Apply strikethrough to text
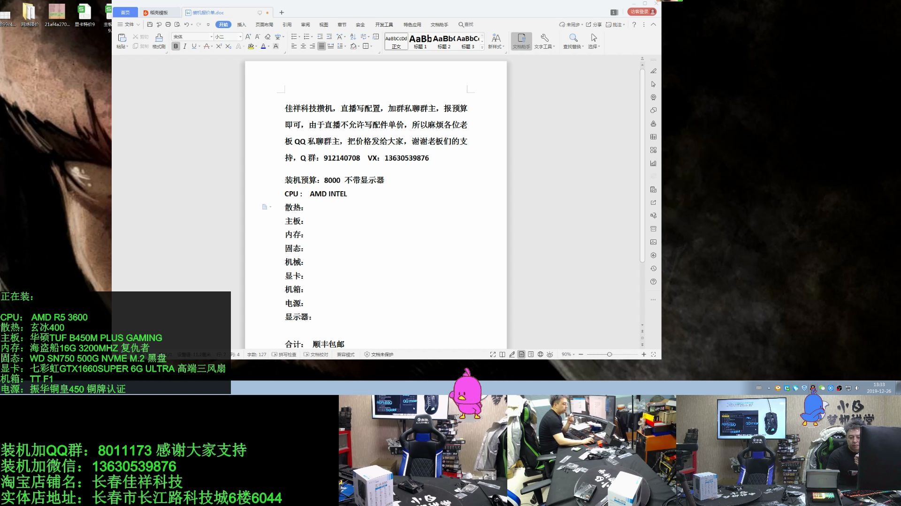 point(206,46)
